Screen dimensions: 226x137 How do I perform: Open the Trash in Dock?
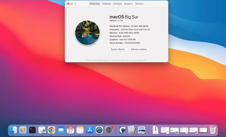(x=213, y=130)
